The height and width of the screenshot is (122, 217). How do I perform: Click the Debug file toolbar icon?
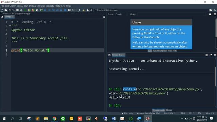45,10
